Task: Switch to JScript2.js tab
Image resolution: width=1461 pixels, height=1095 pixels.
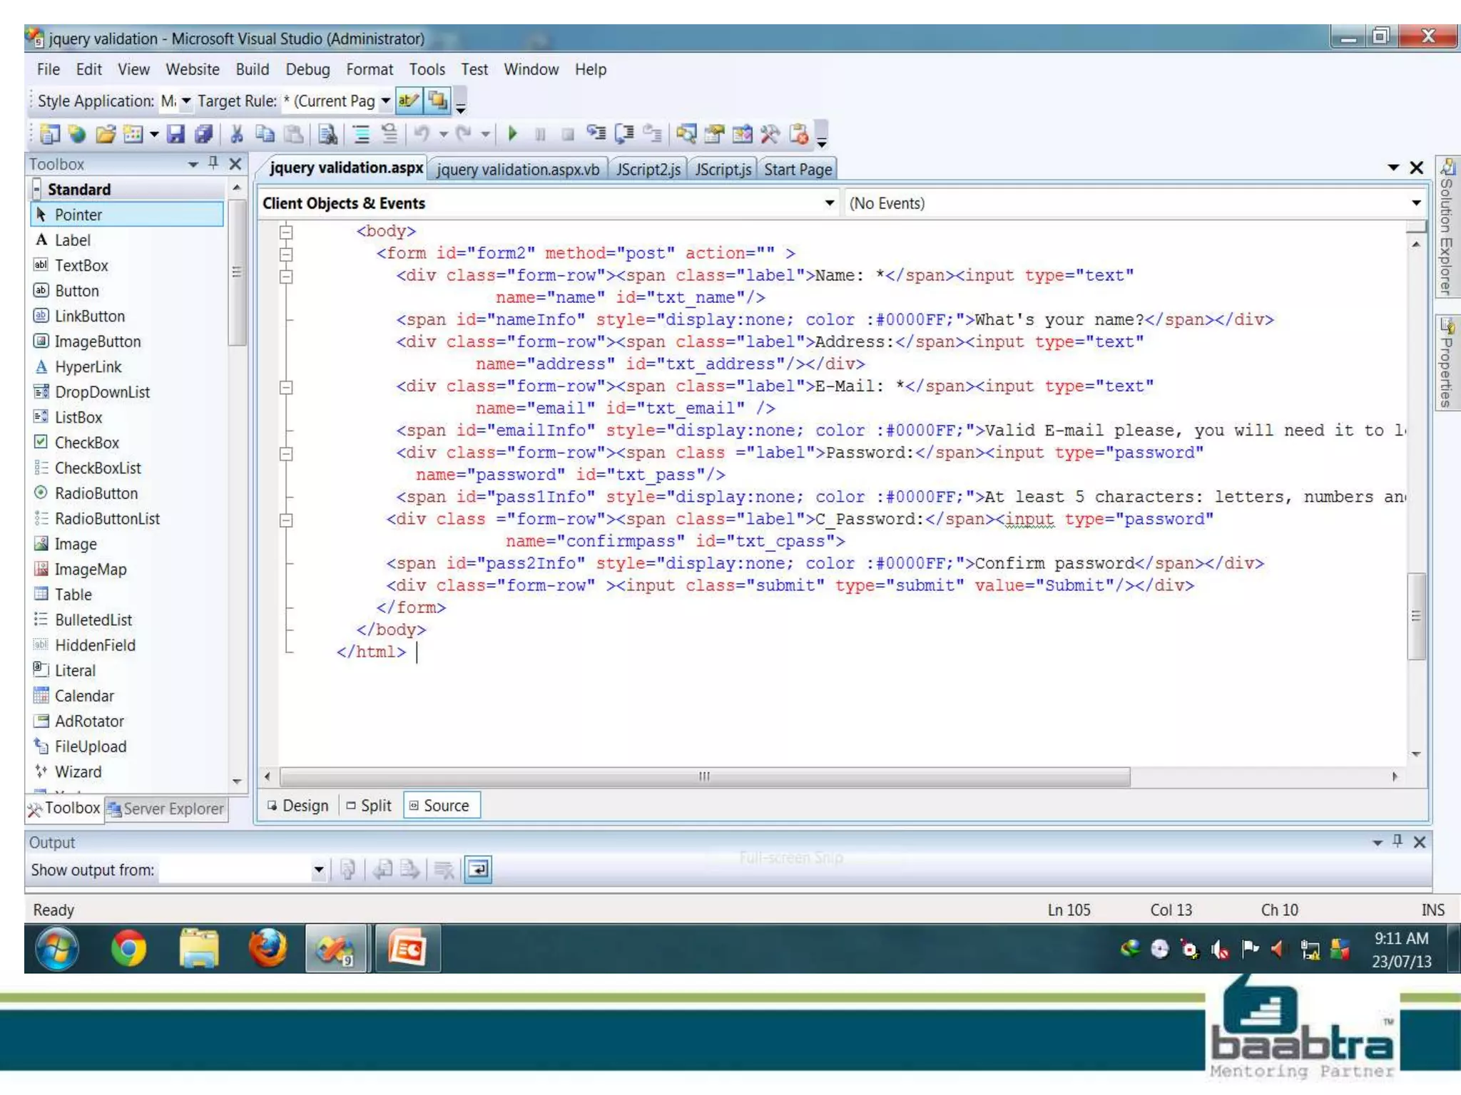Action: pos(648,170)
